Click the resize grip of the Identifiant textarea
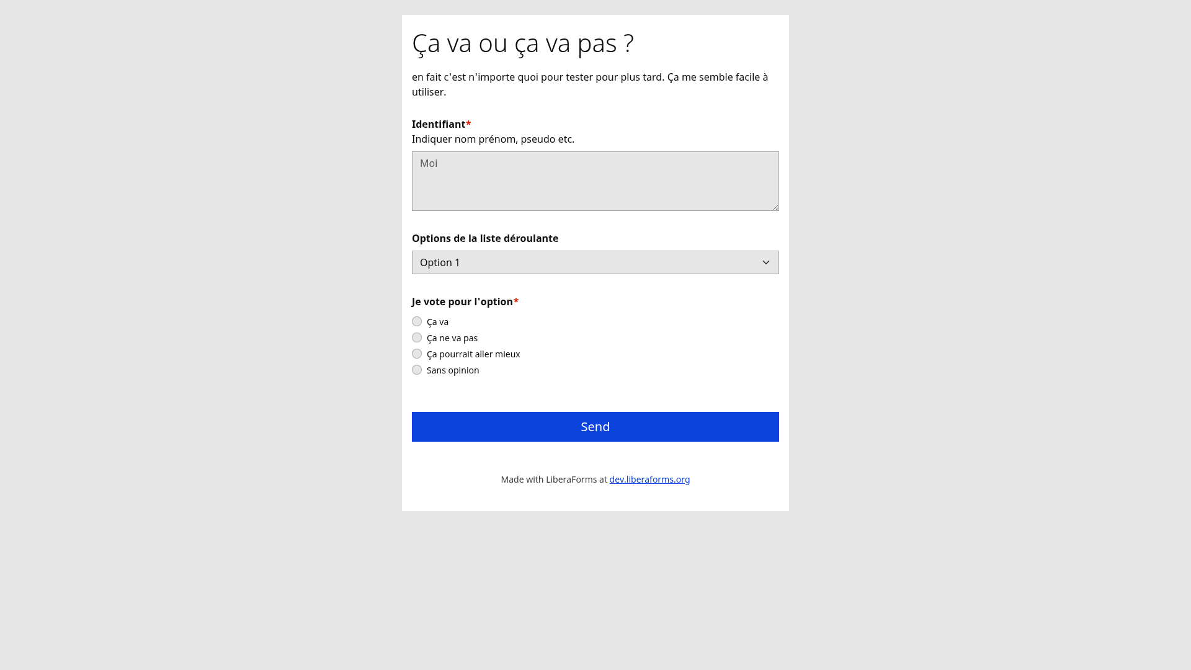 pos(775,207)
